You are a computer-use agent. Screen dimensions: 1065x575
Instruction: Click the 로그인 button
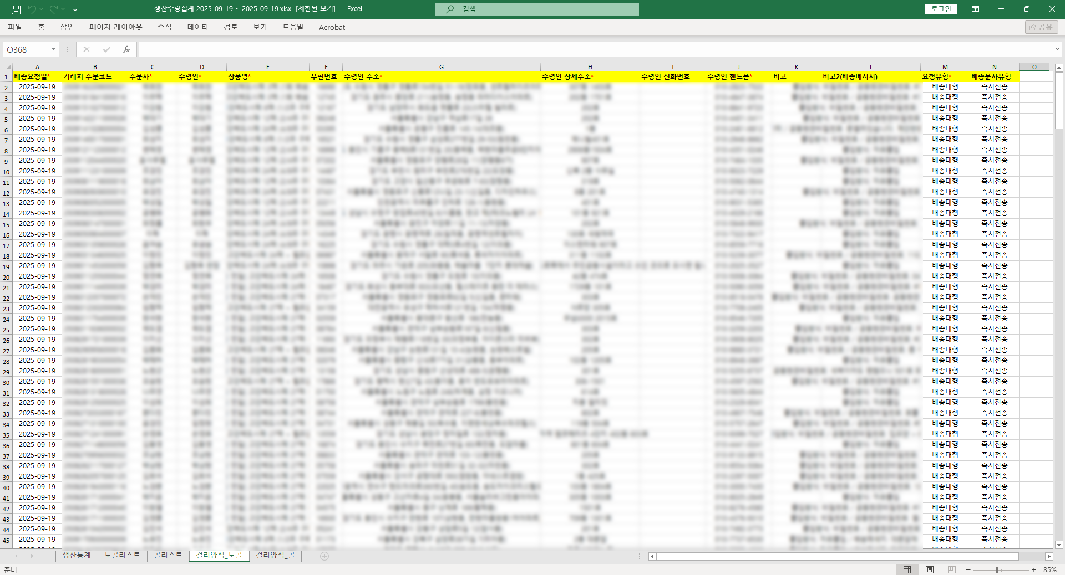click(x=941, y=9)
